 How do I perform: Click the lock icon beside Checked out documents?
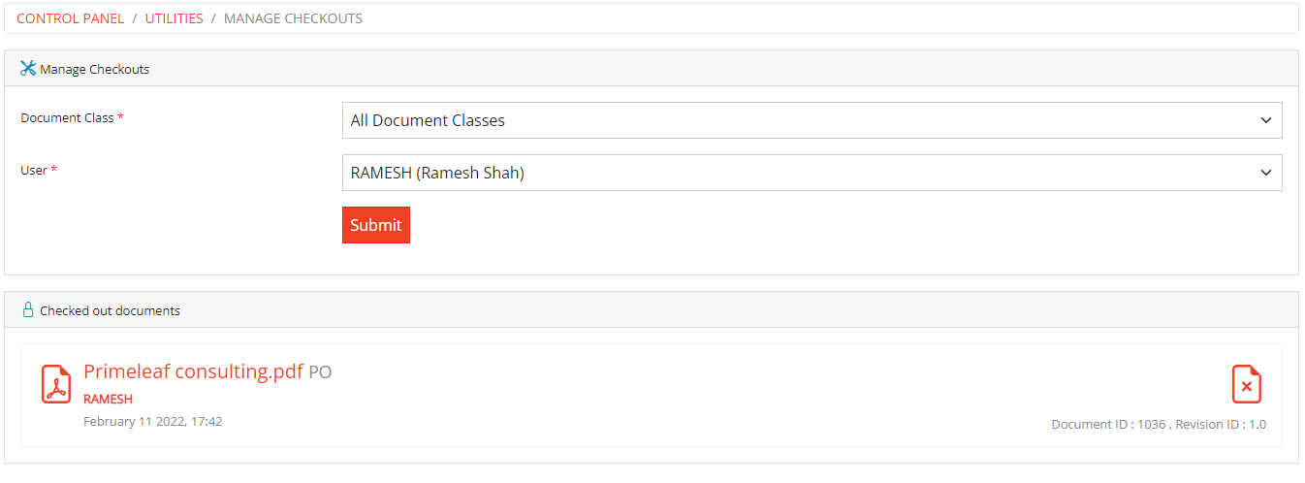[x=28, y=310]
